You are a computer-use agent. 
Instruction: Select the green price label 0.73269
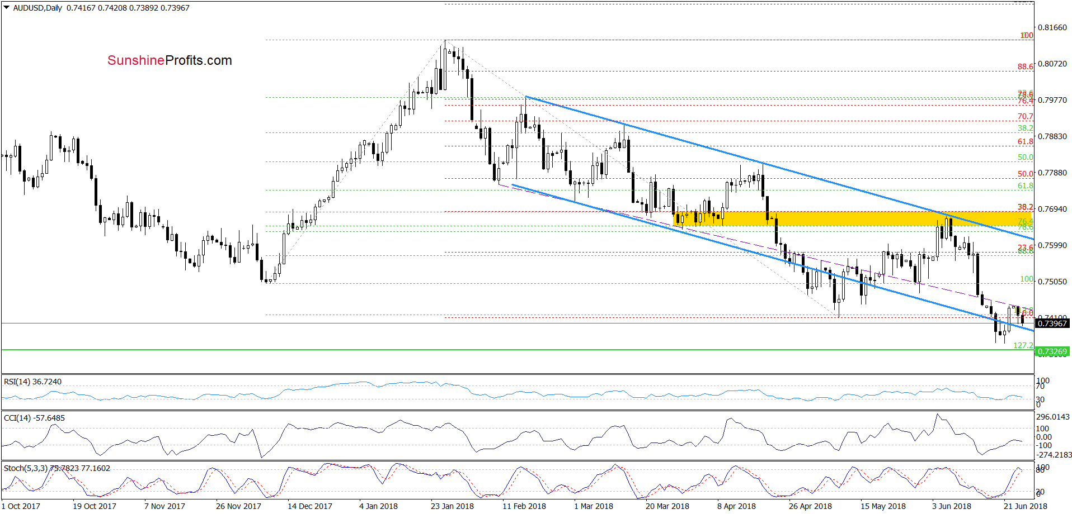click(1052, 351)
